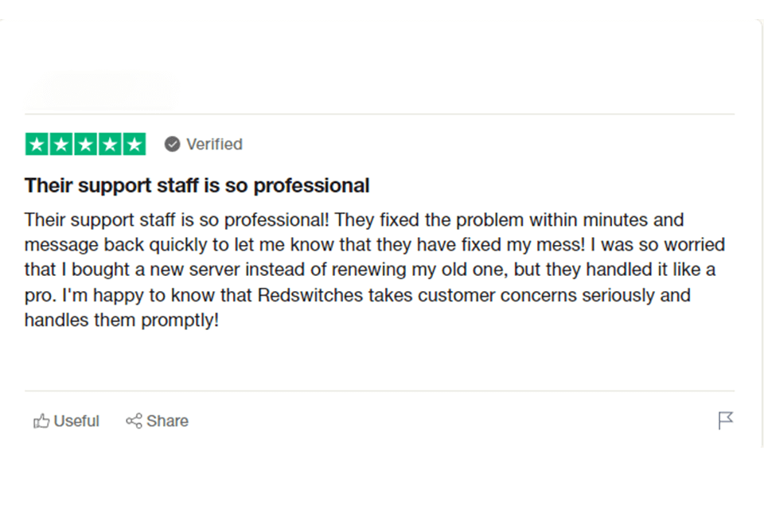Click the fifth green rating star
The width and height of the screenshot is (764, 509).
point(134,144)
